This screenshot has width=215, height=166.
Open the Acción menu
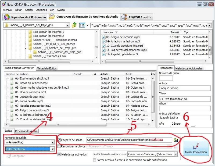click(x=29, y=10)
